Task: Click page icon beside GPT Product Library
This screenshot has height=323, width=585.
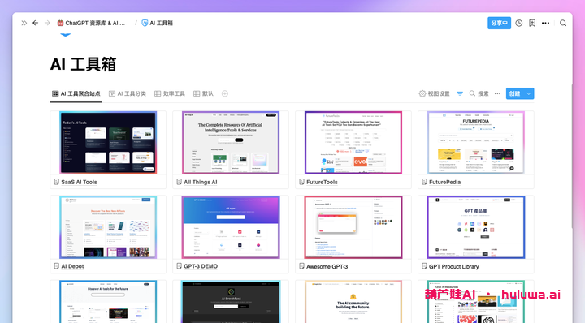Action: click(424, 266)
